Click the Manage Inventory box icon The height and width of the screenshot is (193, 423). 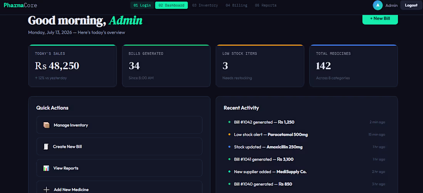pos(47,125)
